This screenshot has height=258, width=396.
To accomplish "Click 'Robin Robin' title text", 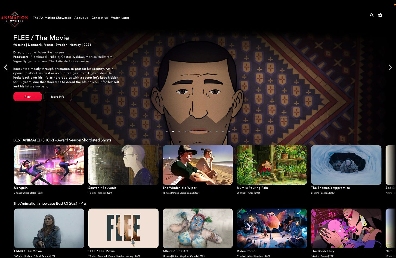I will tap(246, 251).
